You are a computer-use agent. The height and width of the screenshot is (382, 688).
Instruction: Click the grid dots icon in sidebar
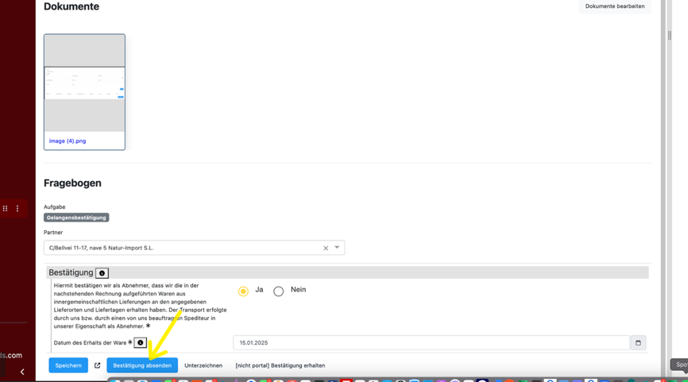(x=6, y=209)
